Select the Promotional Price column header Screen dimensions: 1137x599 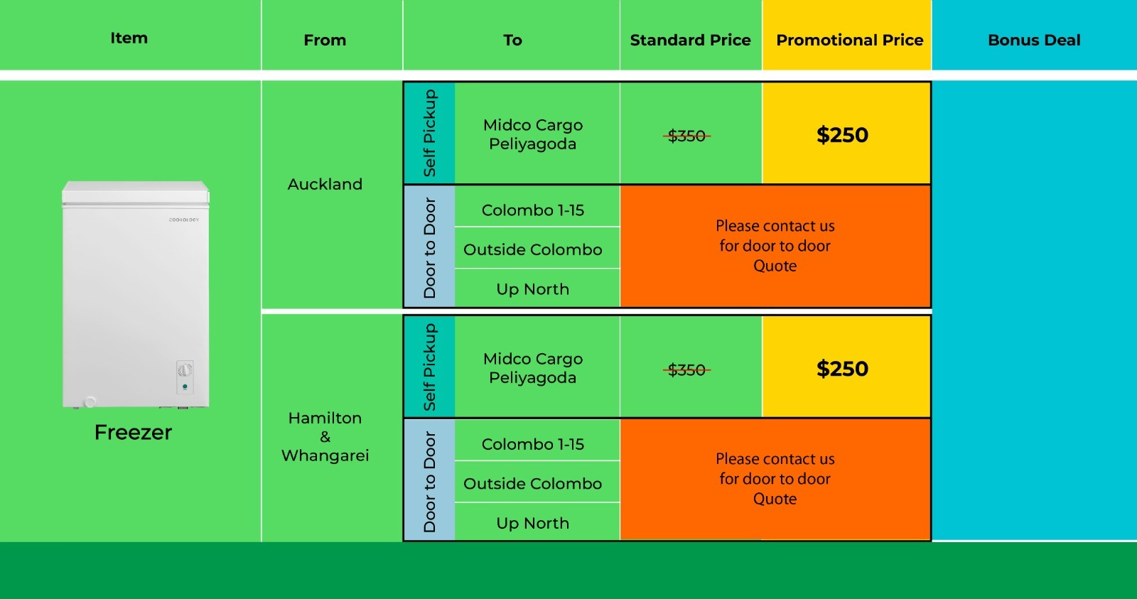[x=849, y=40]
